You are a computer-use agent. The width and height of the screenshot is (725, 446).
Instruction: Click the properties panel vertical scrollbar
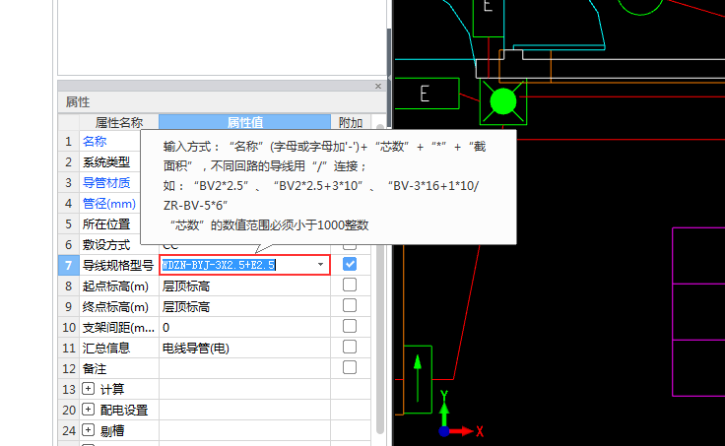(380, 278)
